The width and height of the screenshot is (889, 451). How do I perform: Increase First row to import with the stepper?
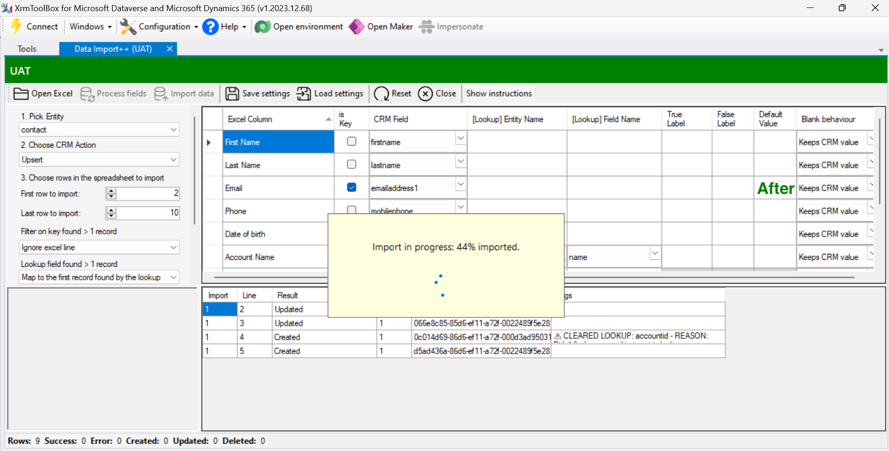(x=111, y=191)
